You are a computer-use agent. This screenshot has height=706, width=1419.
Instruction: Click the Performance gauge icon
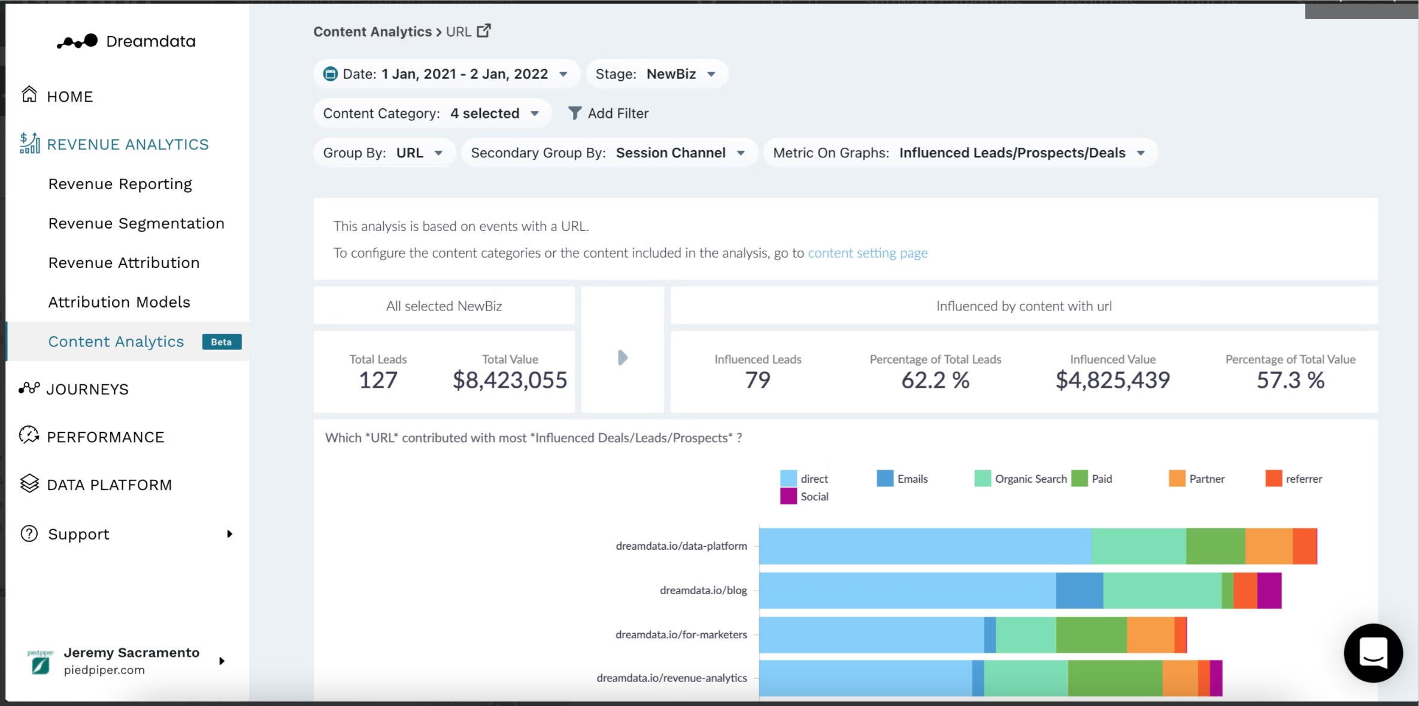click(29, 436)
